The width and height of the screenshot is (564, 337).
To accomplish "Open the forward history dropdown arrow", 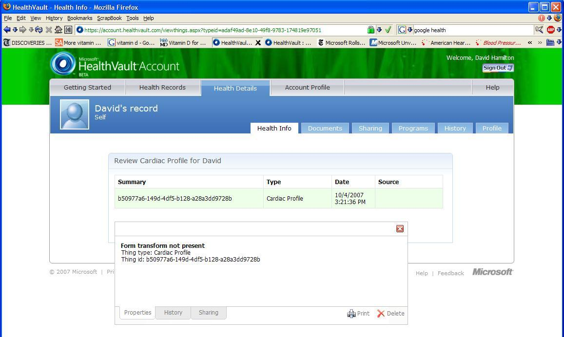I will coord(31,30).
